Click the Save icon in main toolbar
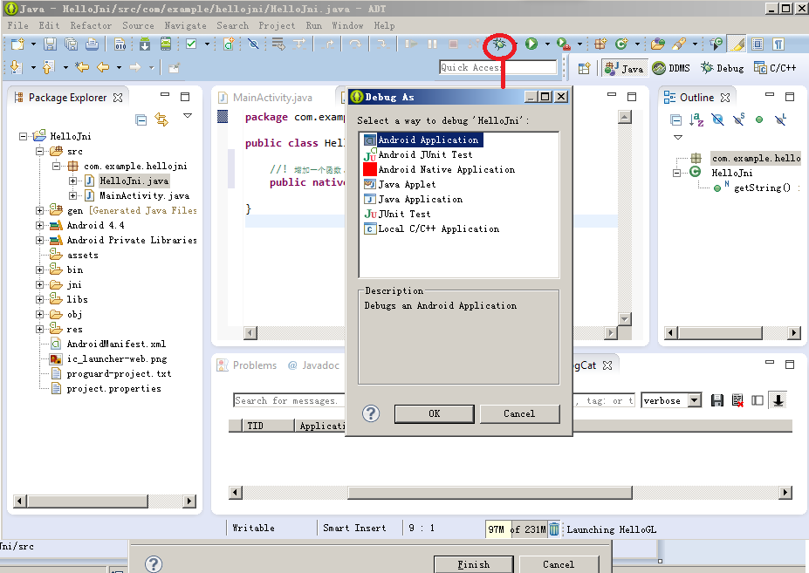The height and width of the screenshot is (573, 809). (x=51, y=44)
